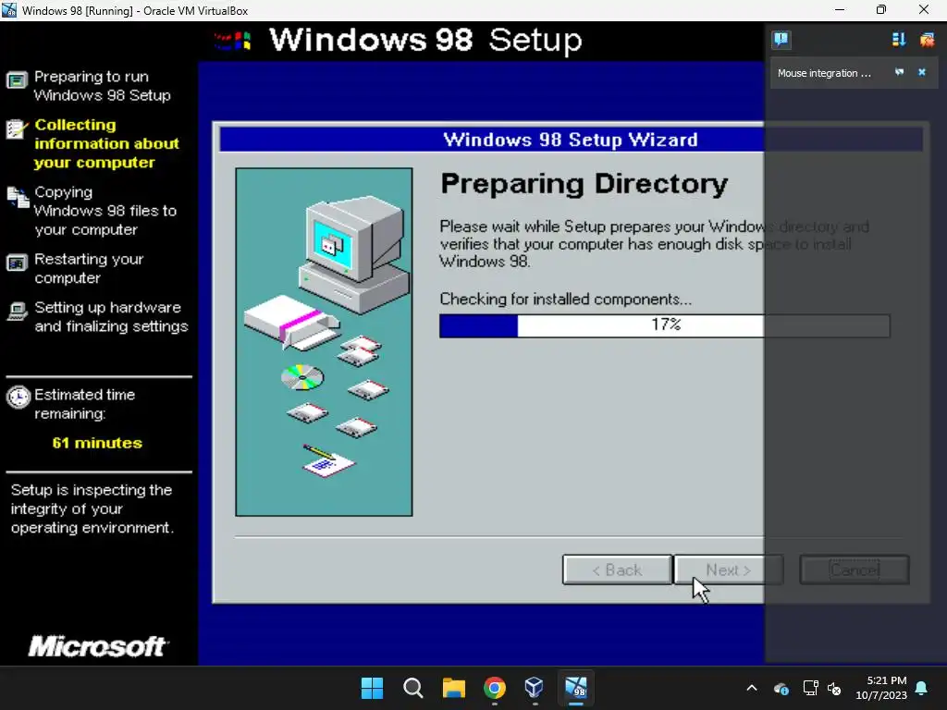Click the clear all notifications icon

[x=927, y=40]
